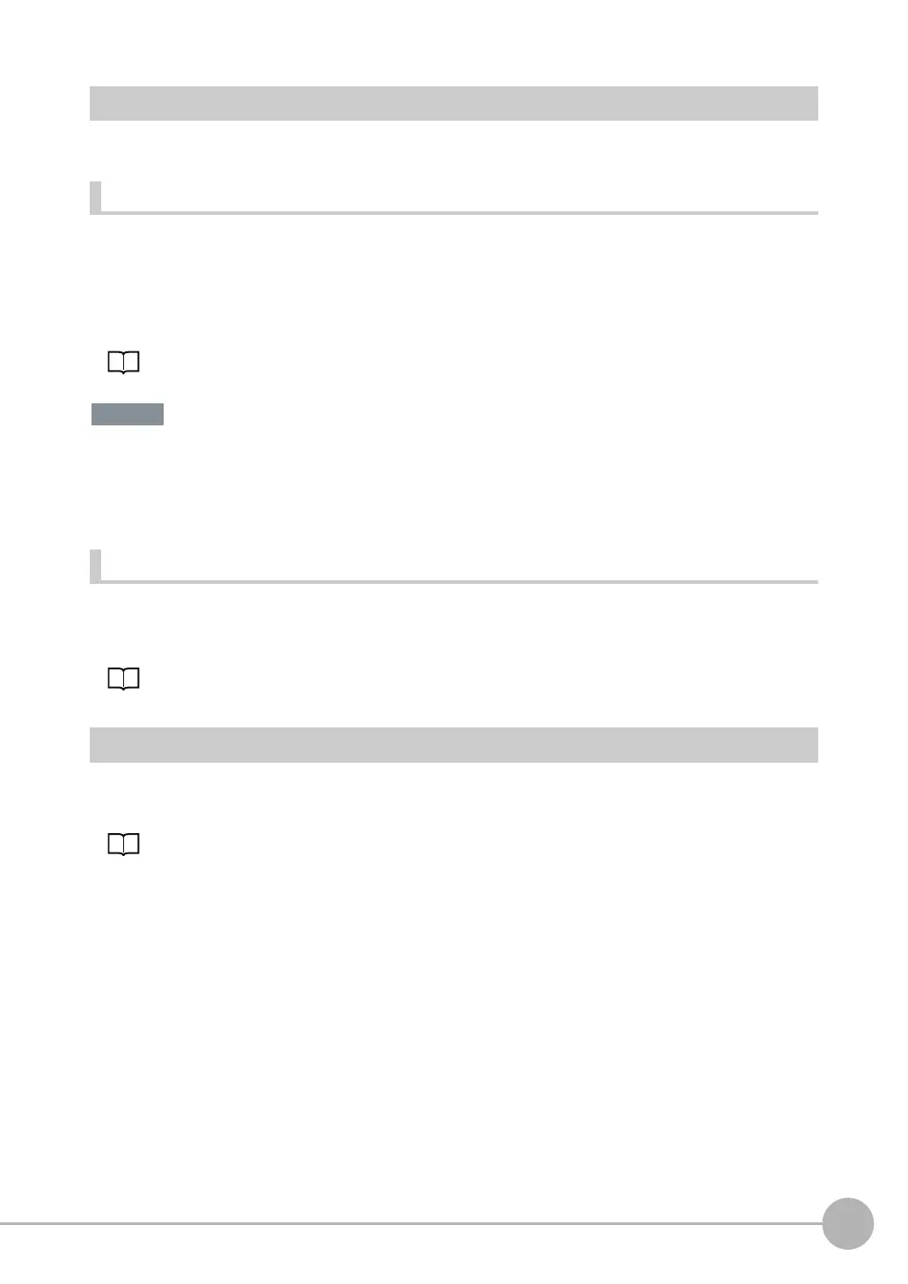Click the upper underlined subsection heading bar

click(454, 198)
